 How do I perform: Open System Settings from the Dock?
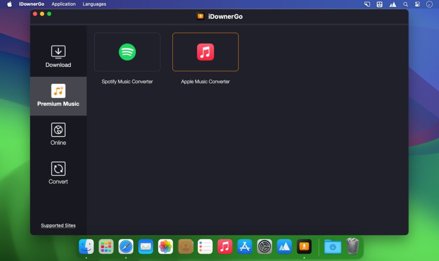[x=264, y=246]
